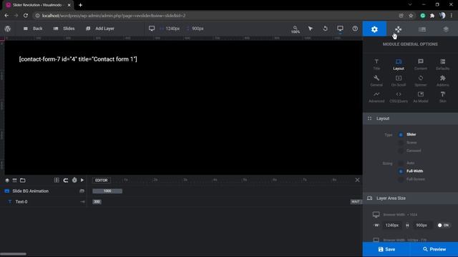
Task: Open the Content options icon
Action: coord(421,64)
